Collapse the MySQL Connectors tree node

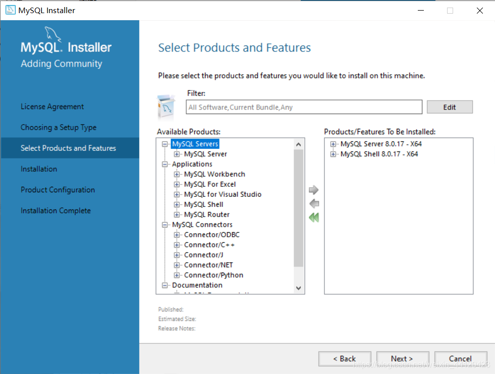tap(164, 225)
